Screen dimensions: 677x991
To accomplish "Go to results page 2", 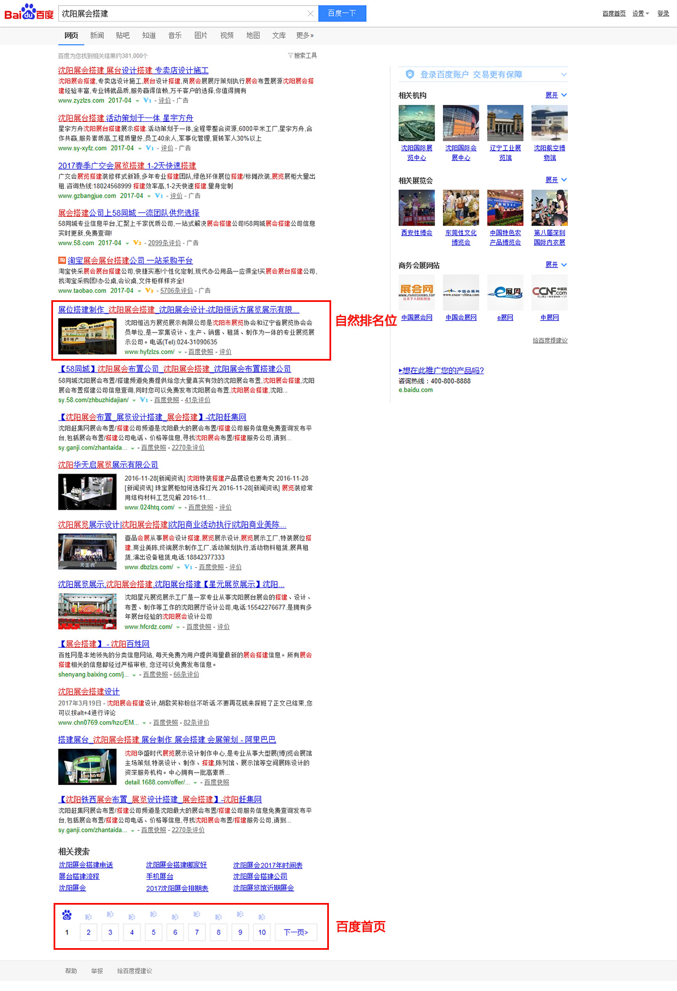I will click(89, 932).
